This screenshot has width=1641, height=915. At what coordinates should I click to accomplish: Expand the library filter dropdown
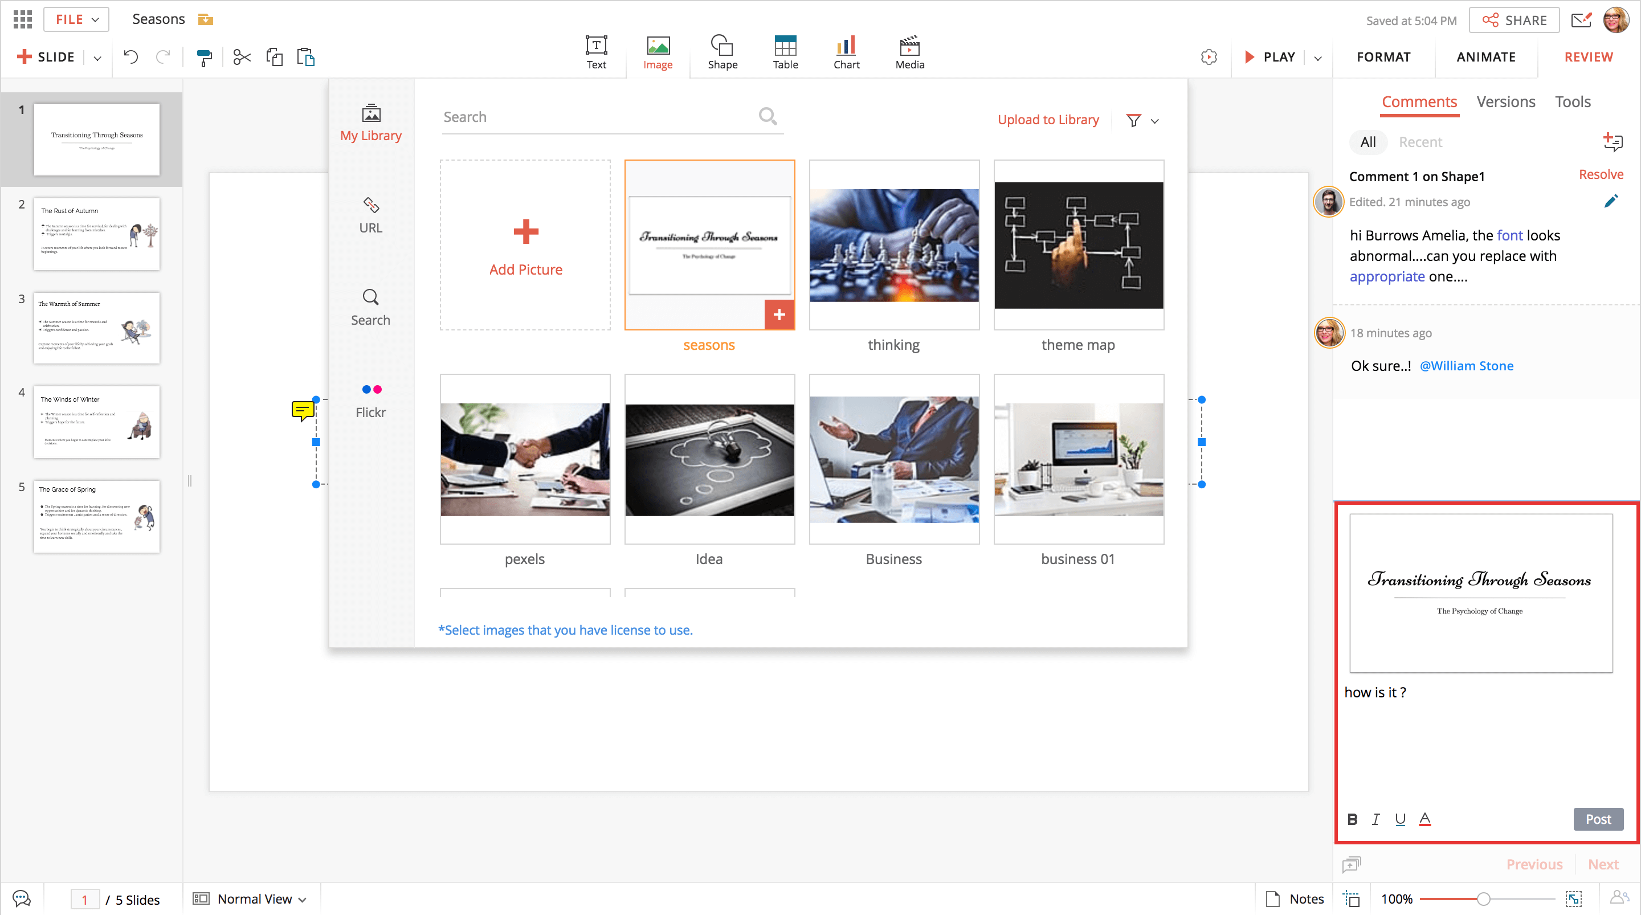pyautogui.click(x=1154, y=120)
